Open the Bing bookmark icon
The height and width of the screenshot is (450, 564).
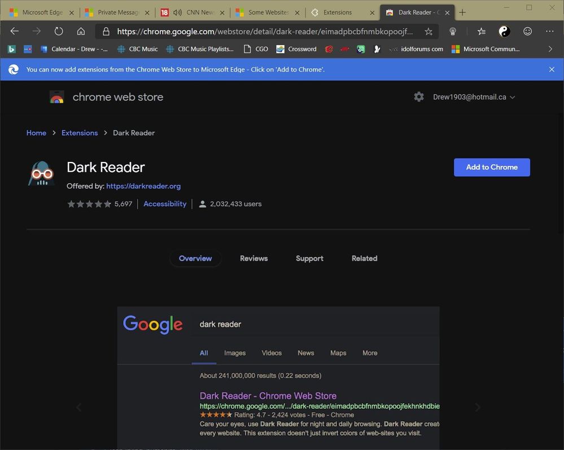[x=11, y=49]
